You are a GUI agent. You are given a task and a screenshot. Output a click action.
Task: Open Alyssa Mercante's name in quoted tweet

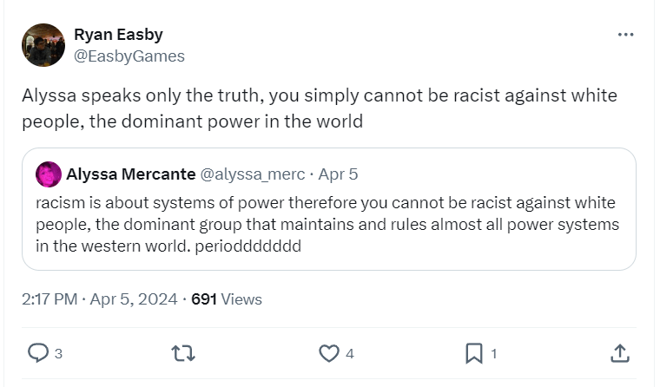(x=130, y=174)
